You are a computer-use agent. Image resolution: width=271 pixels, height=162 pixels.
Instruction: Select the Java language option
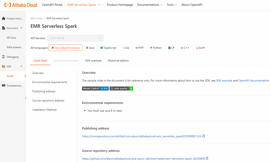90,48
